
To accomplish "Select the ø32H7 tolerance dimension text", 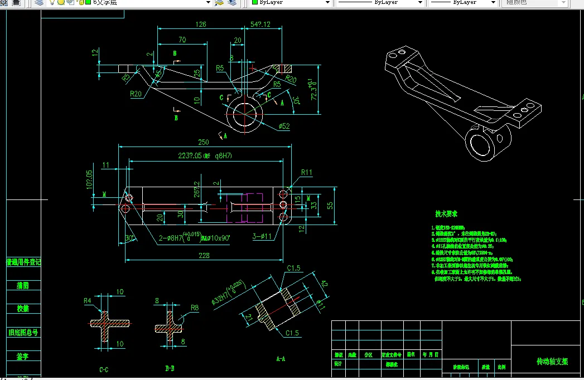I will point(228,293).
